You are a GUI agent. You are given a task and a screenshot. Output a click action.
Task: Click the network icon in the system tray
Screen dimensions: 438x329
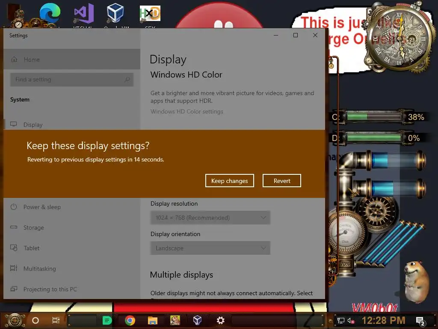[x=340, y=320]
